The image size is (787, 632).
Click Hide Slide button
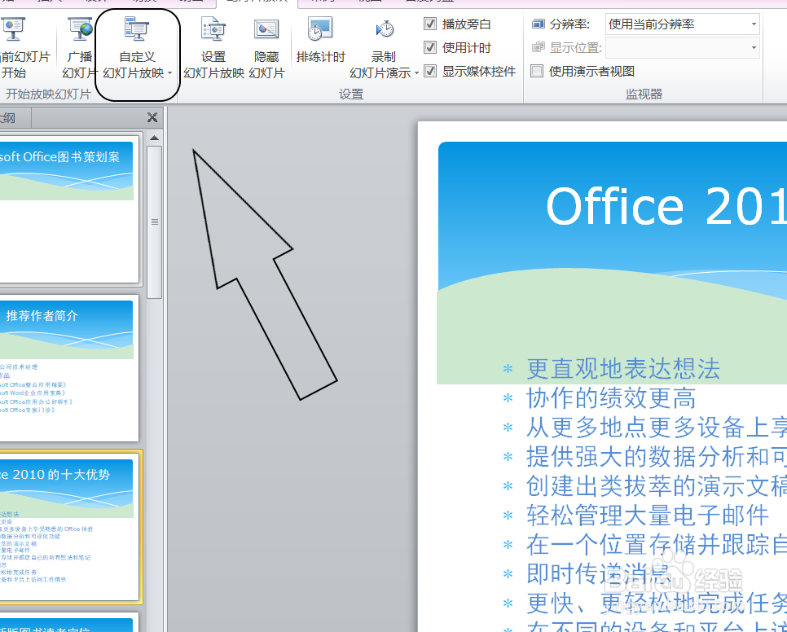[266, 46]
